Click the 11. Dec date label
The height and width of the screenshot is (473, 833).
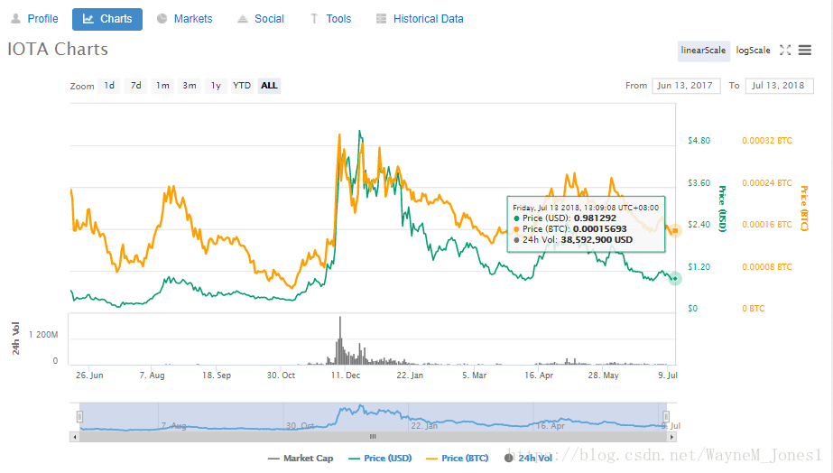[346, 376]
